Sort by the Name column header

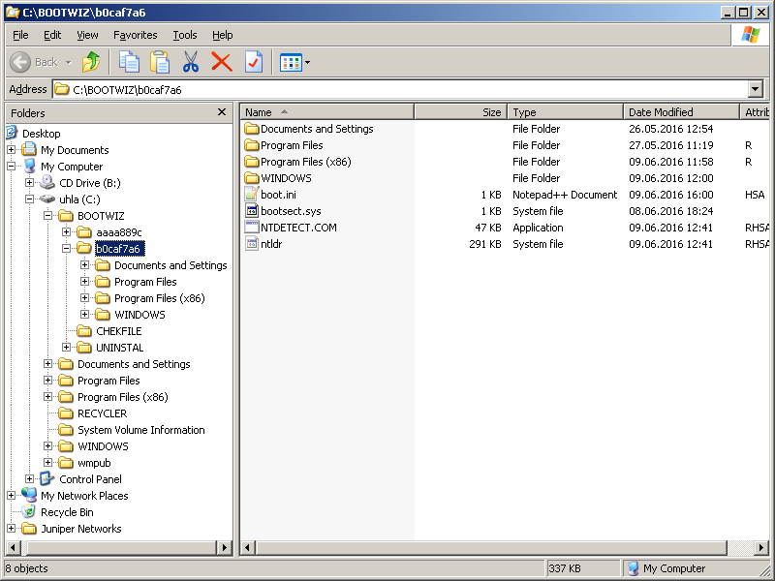pyautogui.click(x=326, y=112)
